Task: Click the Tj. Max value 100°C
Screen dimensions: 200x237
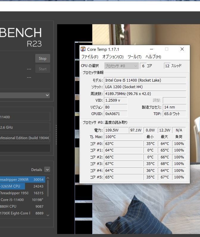Action: coord(123,137)
